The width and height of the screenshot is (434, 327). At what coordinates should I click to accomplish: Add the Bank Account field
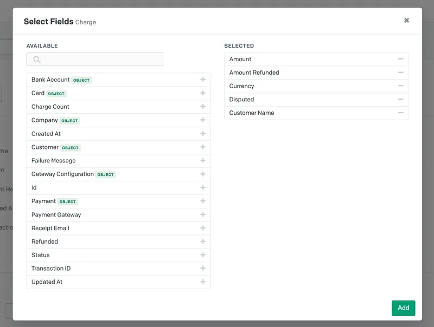click(203, 80)
